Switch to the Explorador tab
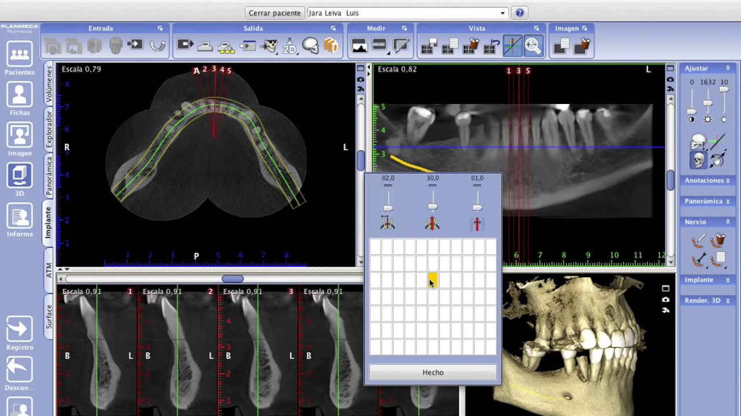Viewport: 741px width, 416px height. (49, 129)
